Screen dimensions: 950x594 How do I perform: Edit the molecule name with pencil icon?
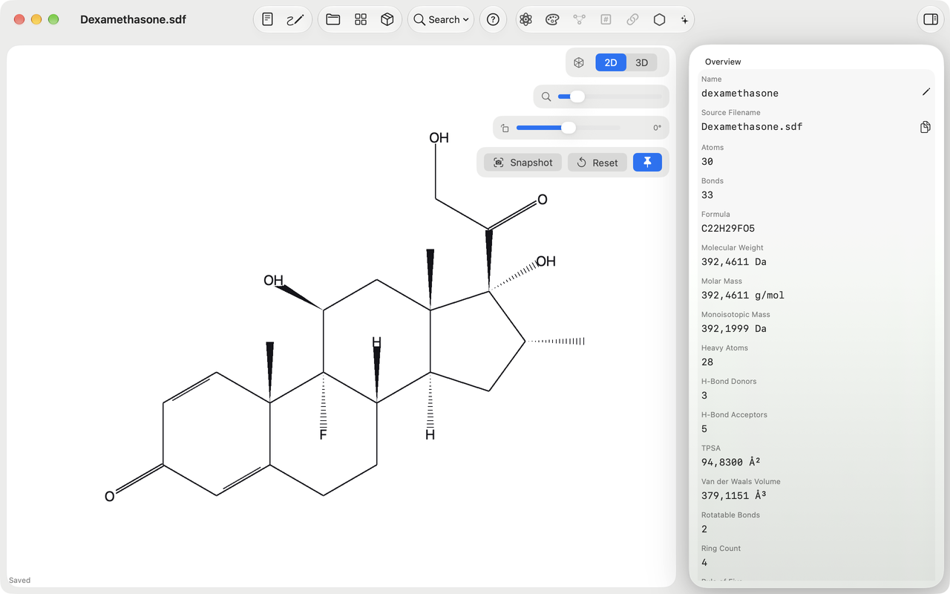(926, 92)
